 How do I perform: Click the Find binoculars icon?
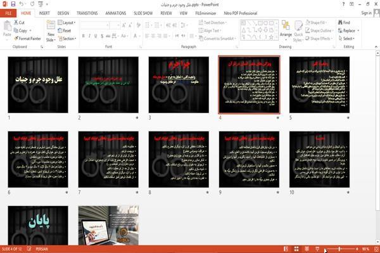341,23
